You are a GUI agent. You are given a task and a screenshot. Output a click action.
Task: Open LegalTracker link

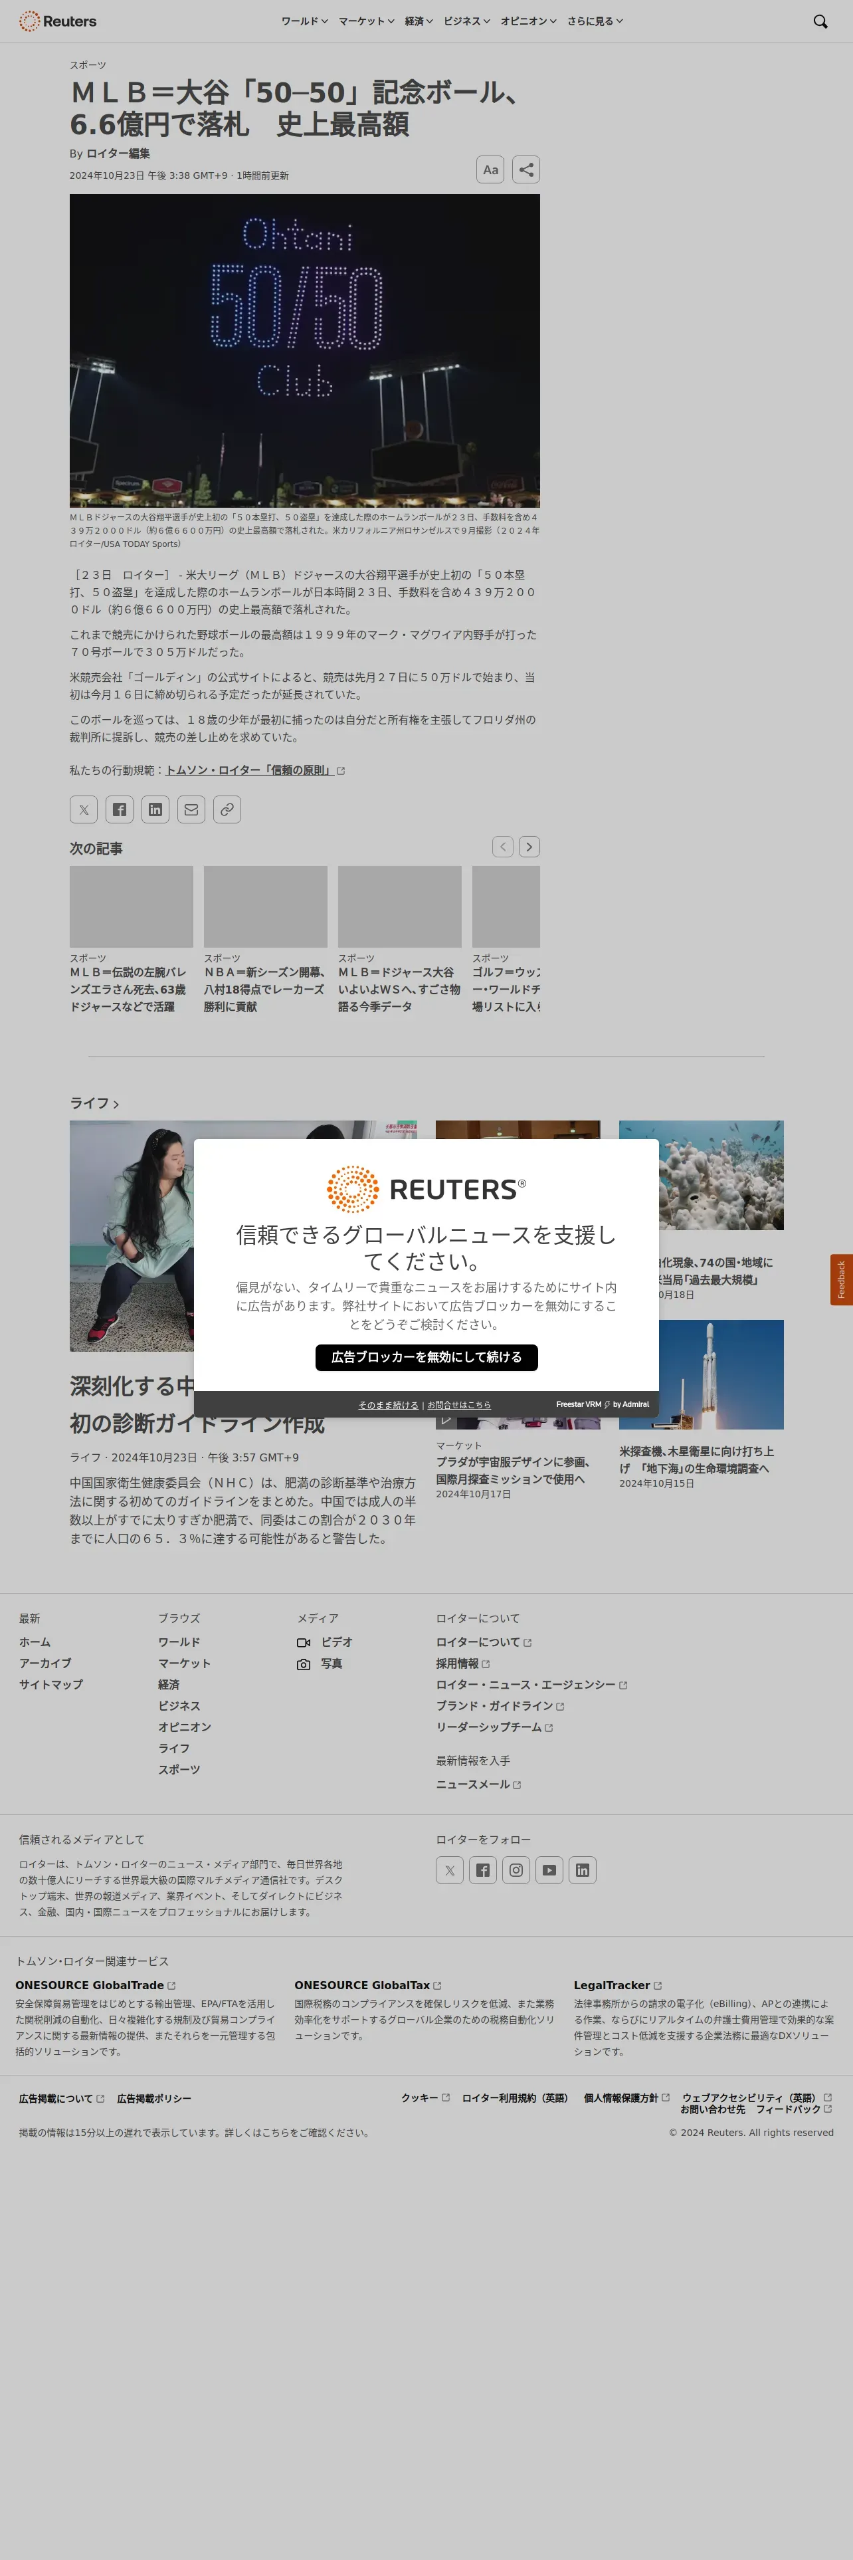(x=618, y=1984)
